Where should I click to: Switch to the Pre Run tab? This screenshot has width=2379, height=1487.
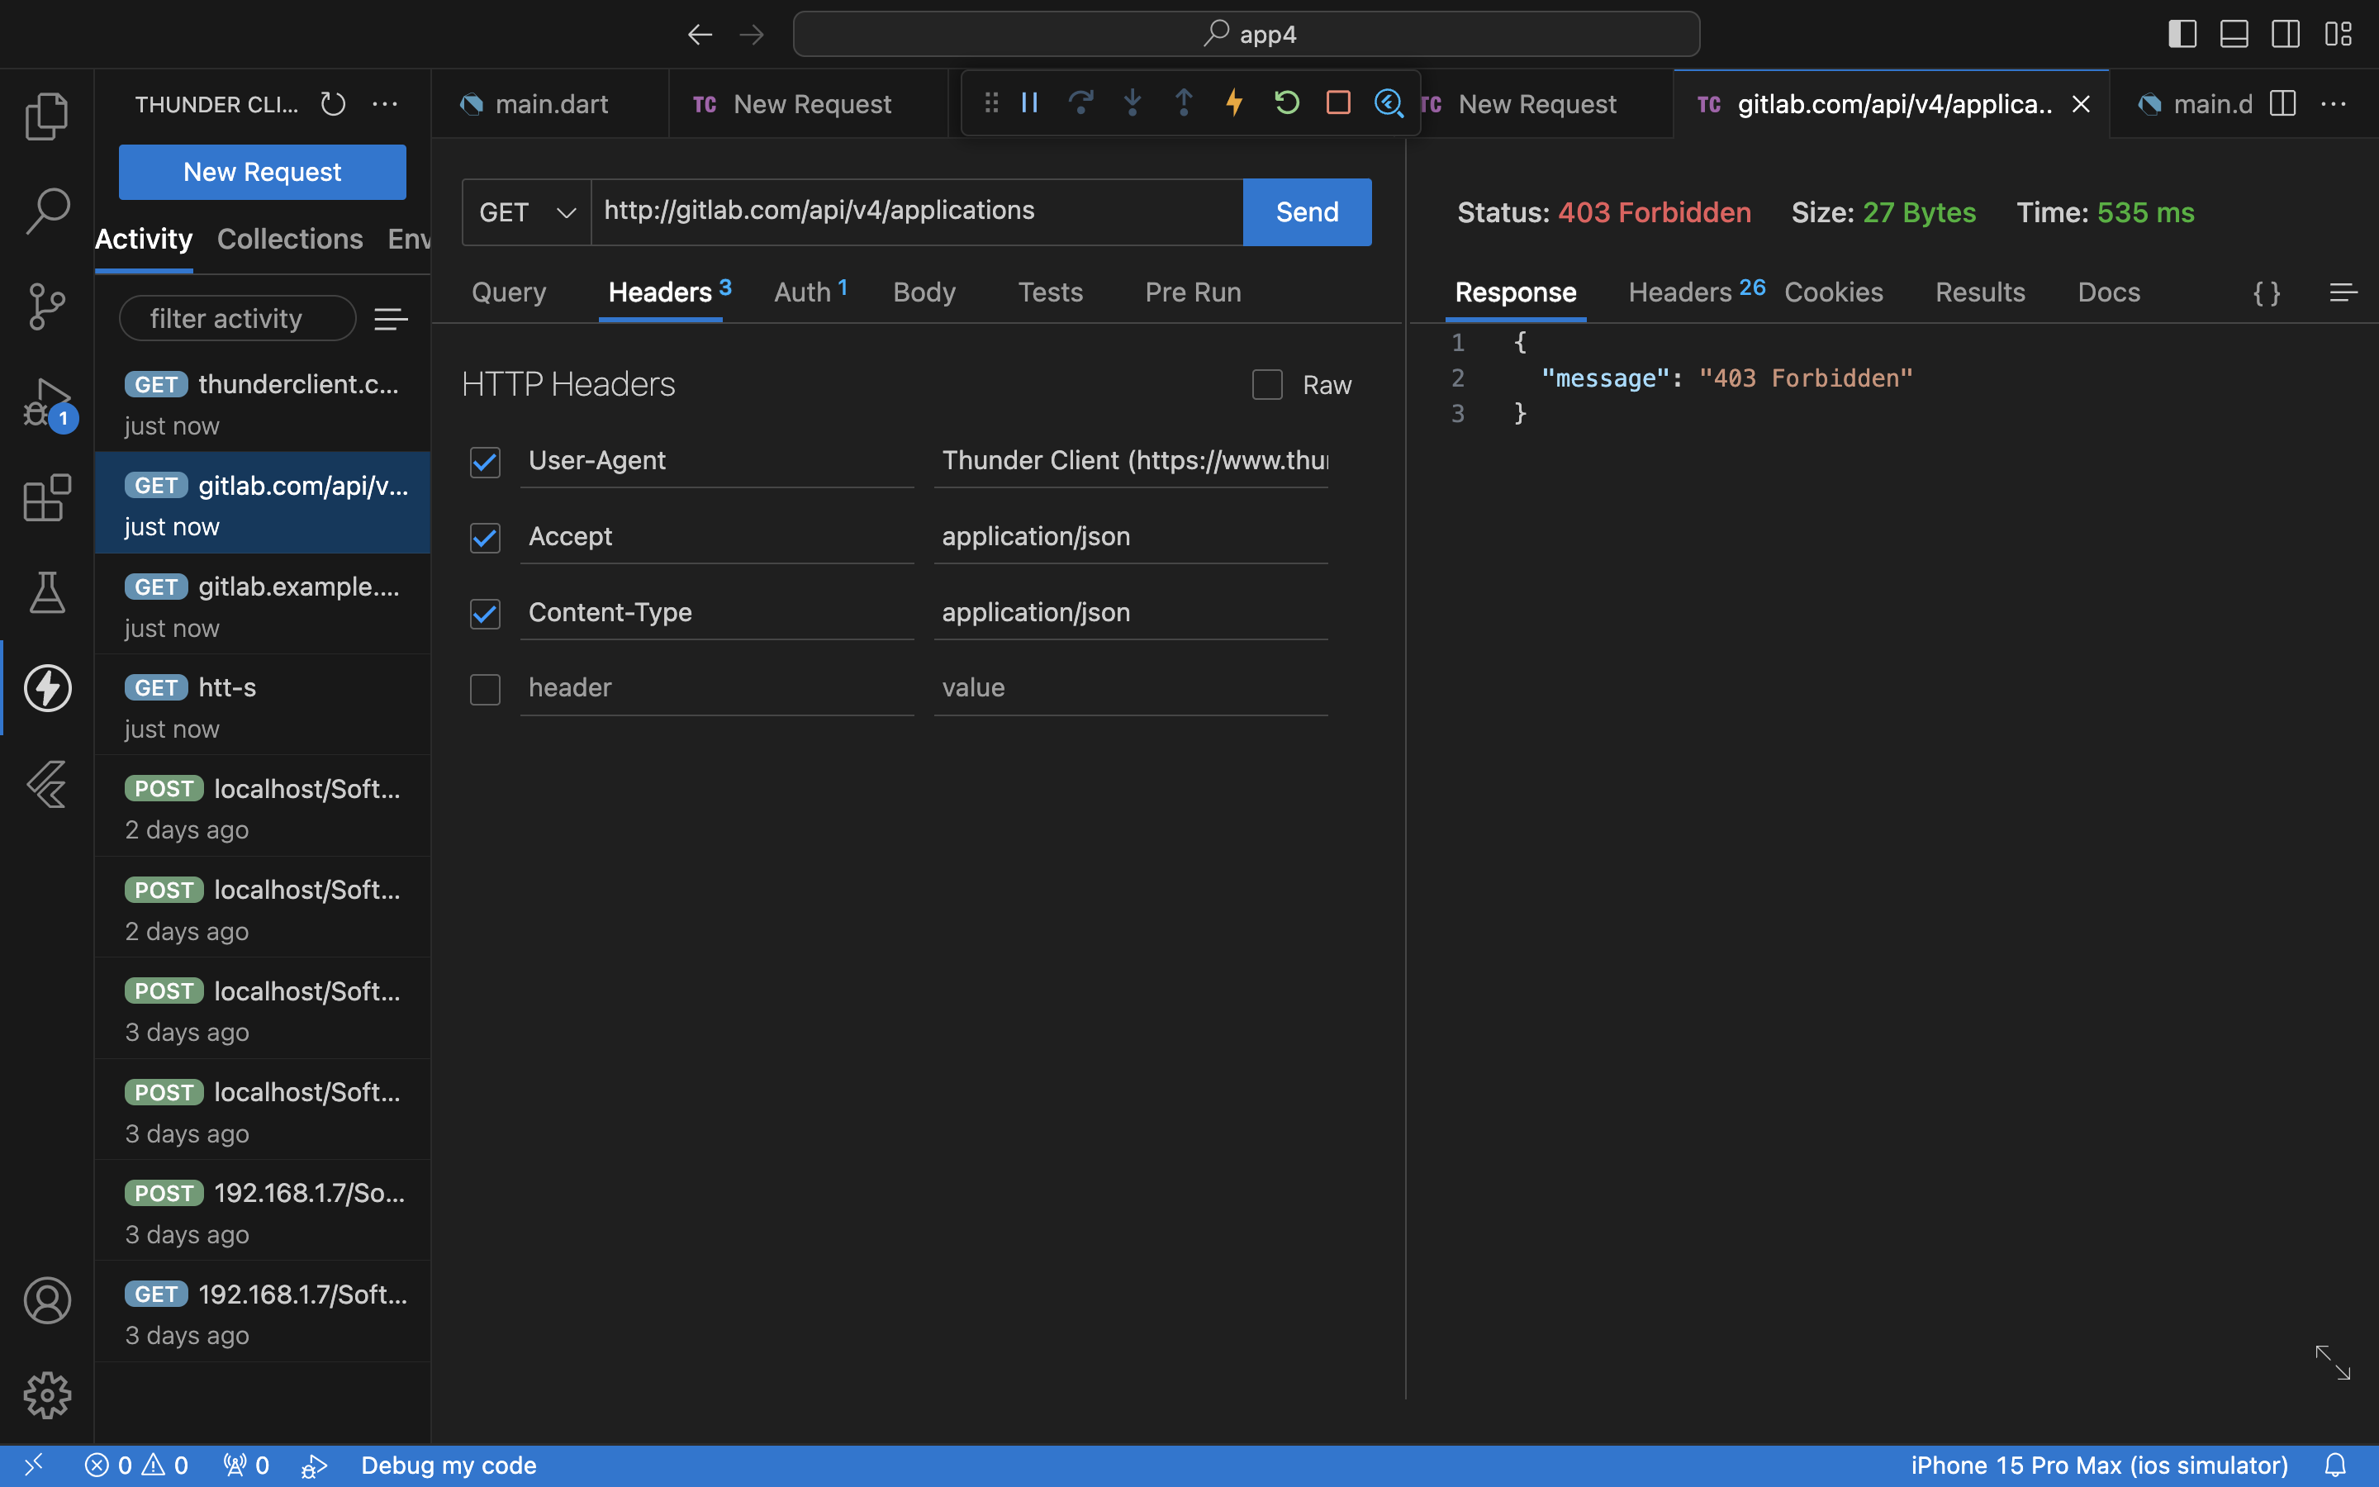[x=1193, y=292]
